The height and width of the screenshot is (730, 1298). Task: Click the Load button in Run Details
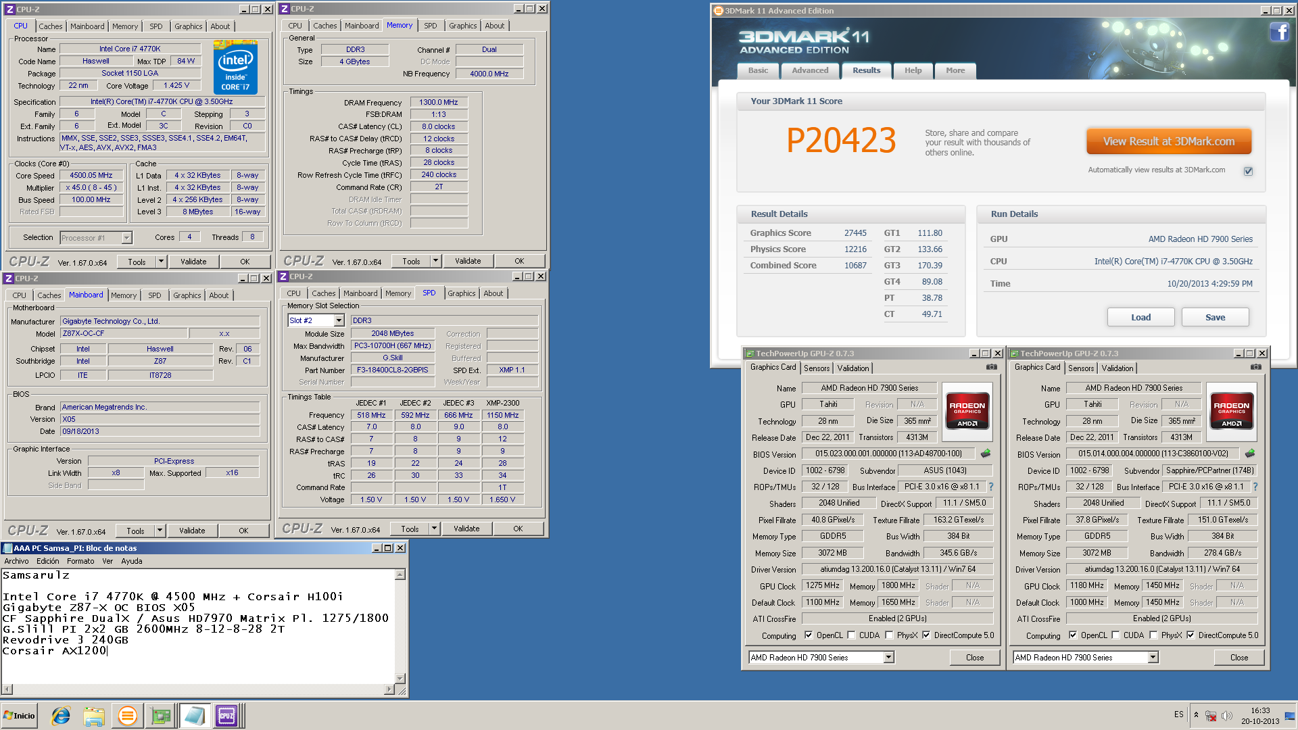tap(1140, 317)
